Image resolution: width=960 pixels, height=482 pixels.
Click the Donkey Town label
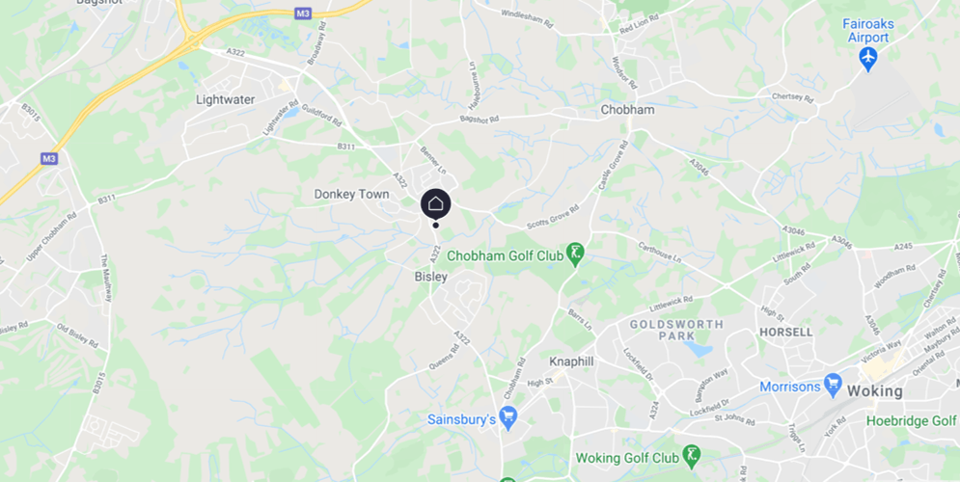coord(351,194)
